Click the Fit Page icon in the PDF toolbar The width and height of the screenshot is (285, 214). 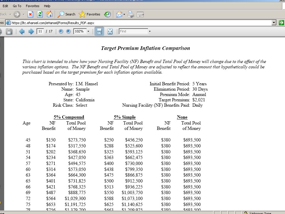[110, 31]
